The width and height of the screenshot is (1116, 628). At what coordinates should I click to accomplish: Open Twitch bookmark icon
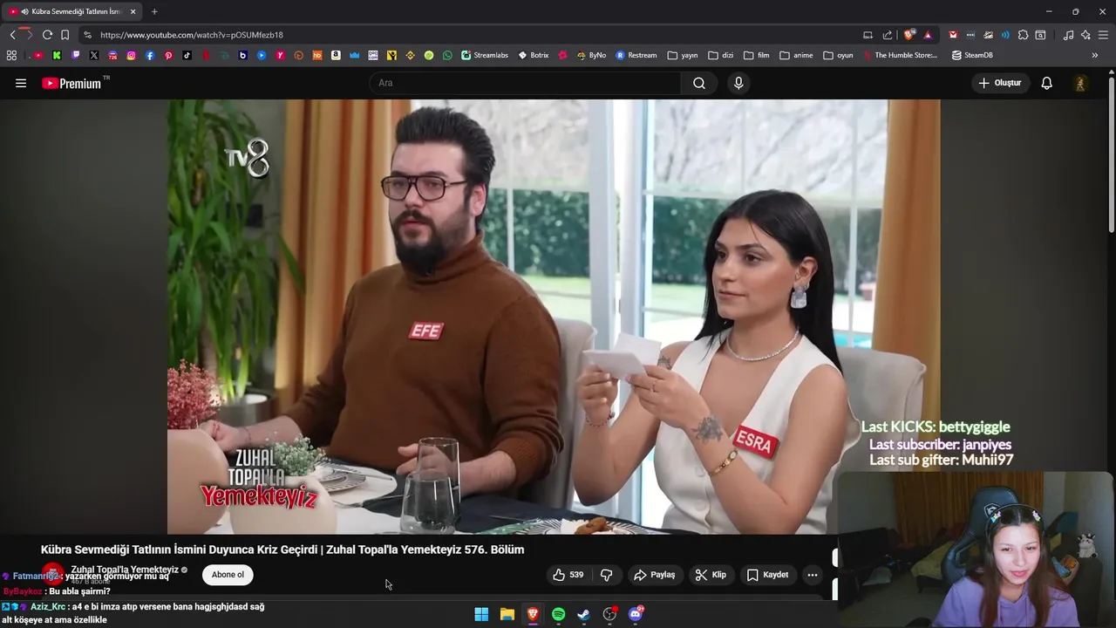(76, 55)
